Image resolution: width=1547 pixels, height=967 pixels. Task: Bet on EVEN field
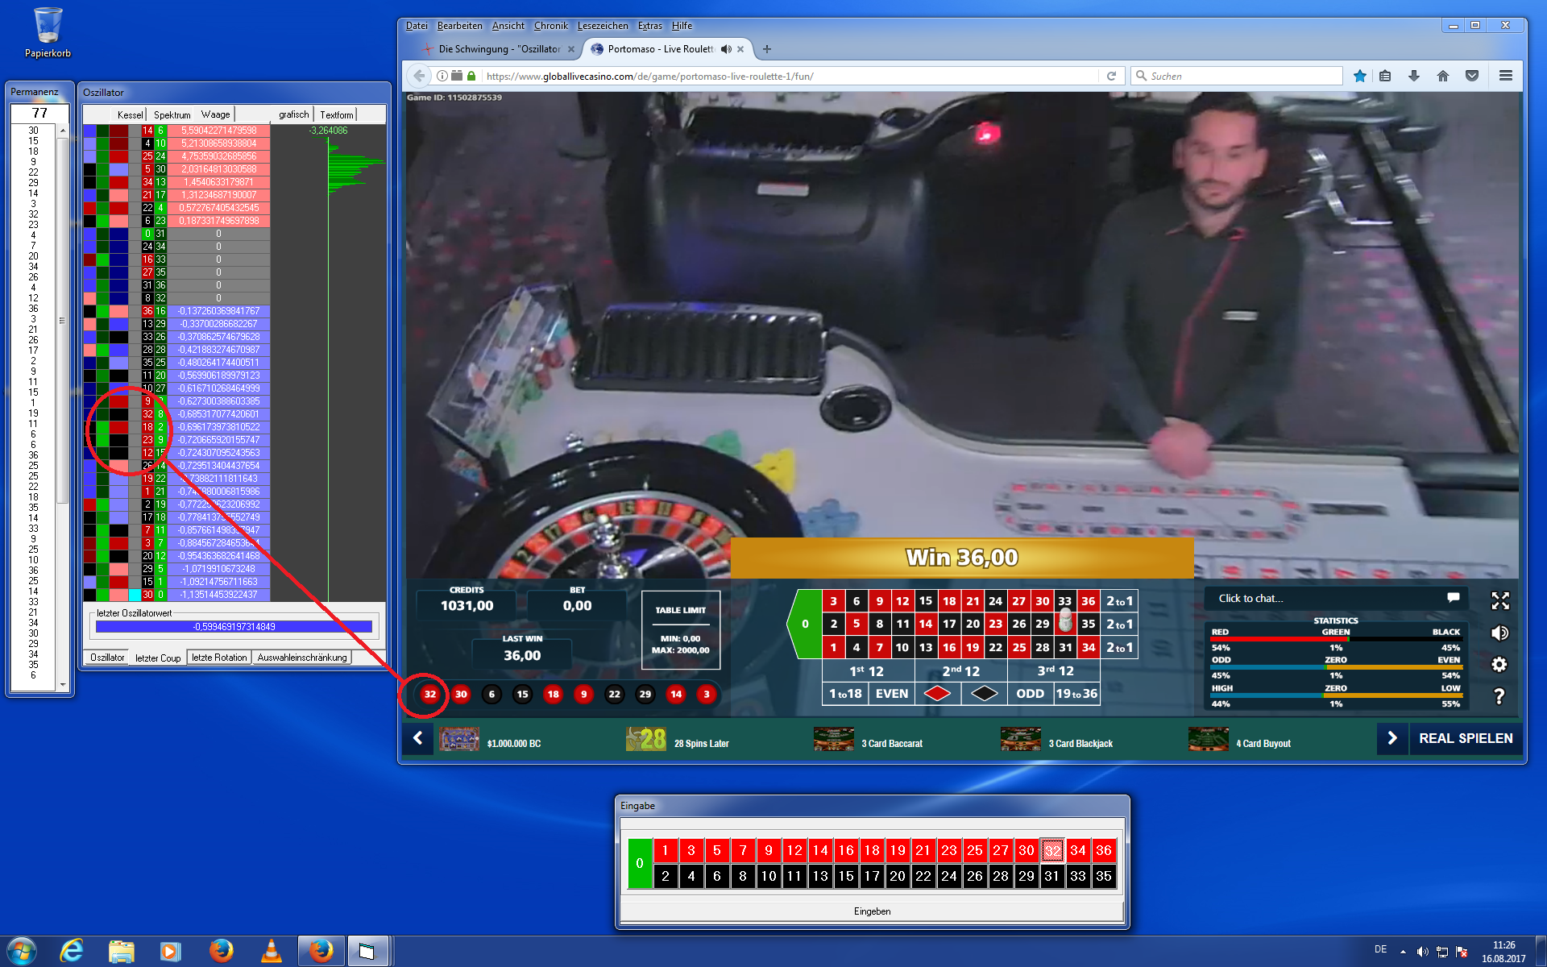coord(891,693)
